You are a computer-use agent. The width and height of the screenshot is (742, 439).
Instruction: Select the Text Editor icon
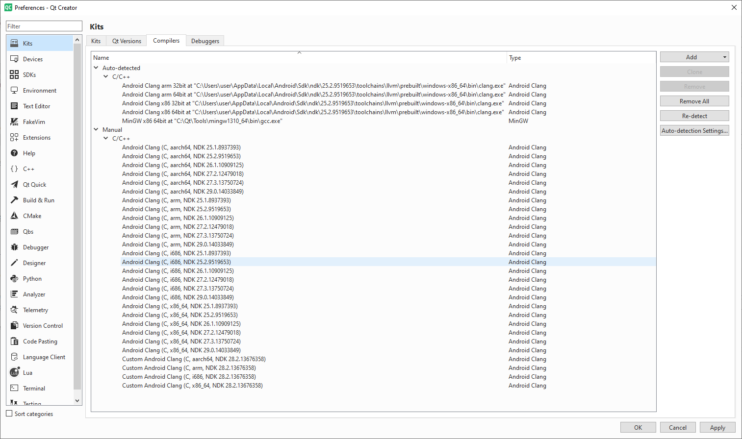pos(14,106)
